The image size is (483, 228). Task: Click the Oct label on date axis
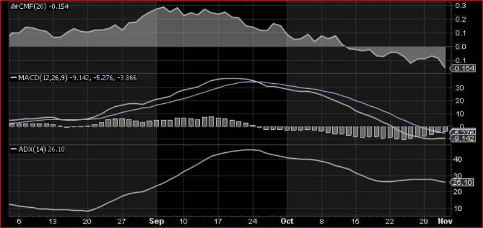[x=287, y=221]
